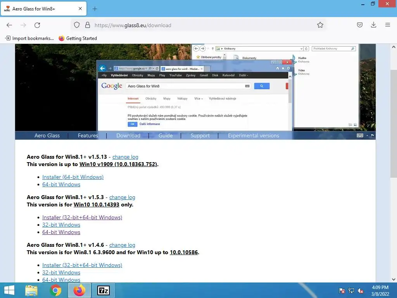Click the Win10 v1909 (10.0.18363.752) text
The width and height of the screenshot is (397, 298).
[x=118, y=164]
